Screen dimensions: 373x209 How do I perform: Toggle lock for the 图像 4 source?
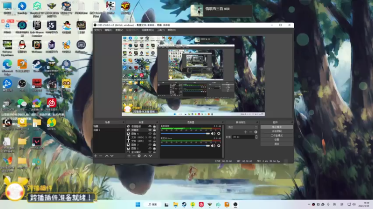pyautogui.click(x=154, y=134)
